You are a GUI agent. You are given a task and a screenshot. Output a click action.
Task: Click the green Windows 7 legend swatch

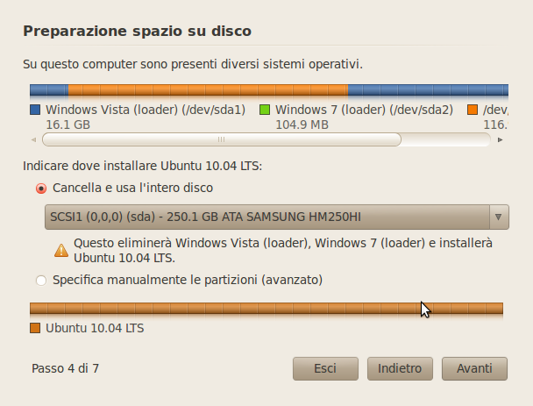[265, 110]
